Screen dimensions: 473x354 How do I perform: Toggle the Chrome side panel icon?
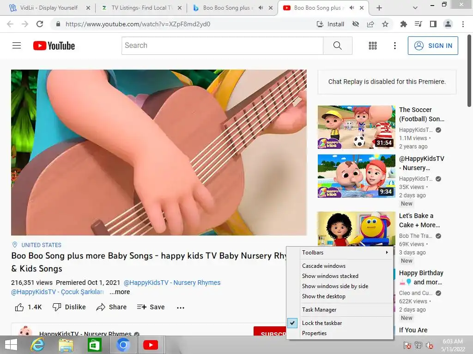pos(433,24)
